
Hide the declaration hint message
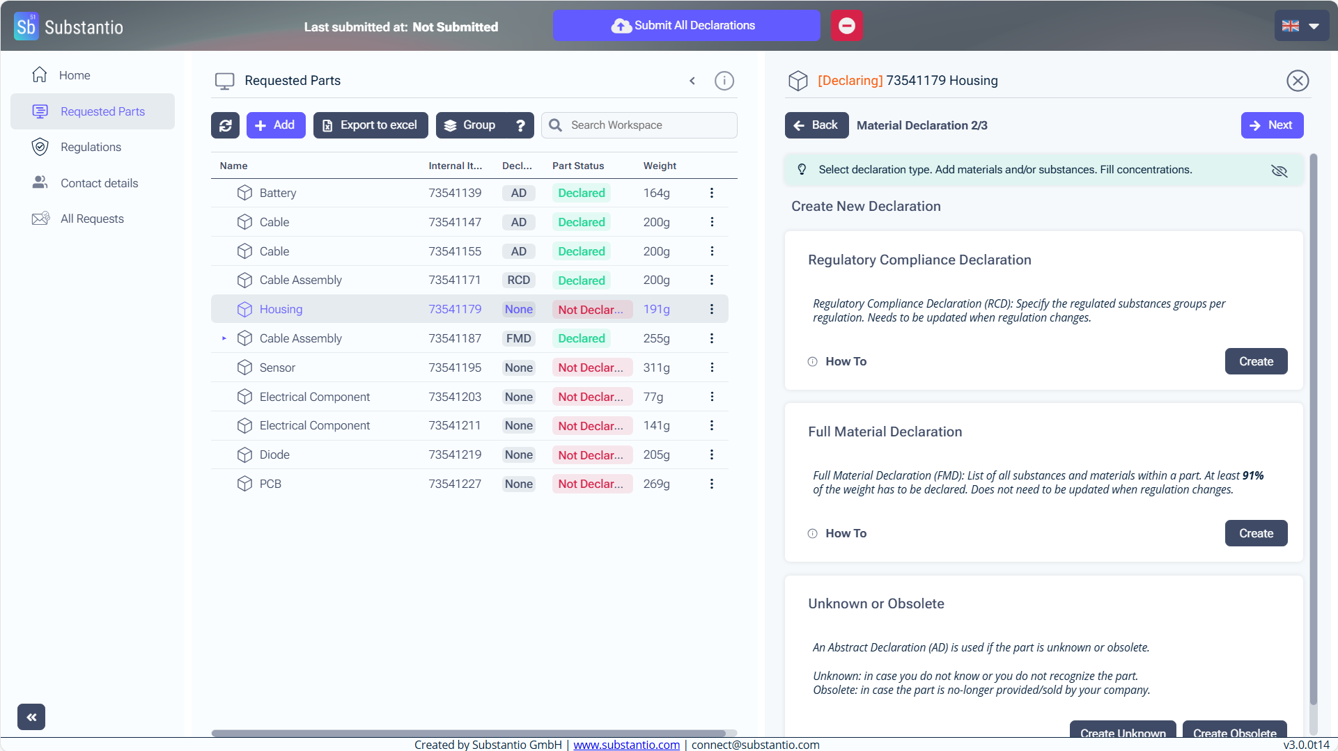(x=1279, y=171)
